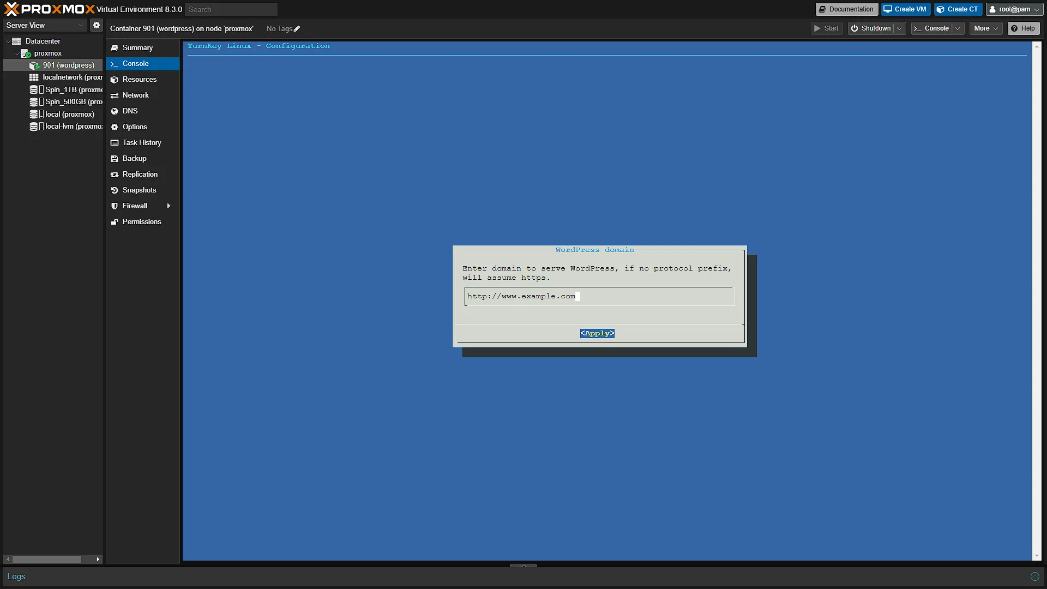Viewport: 1047px width, 589px height.
Task: Select the Console menu item
Action: click(x=142, y=63)
